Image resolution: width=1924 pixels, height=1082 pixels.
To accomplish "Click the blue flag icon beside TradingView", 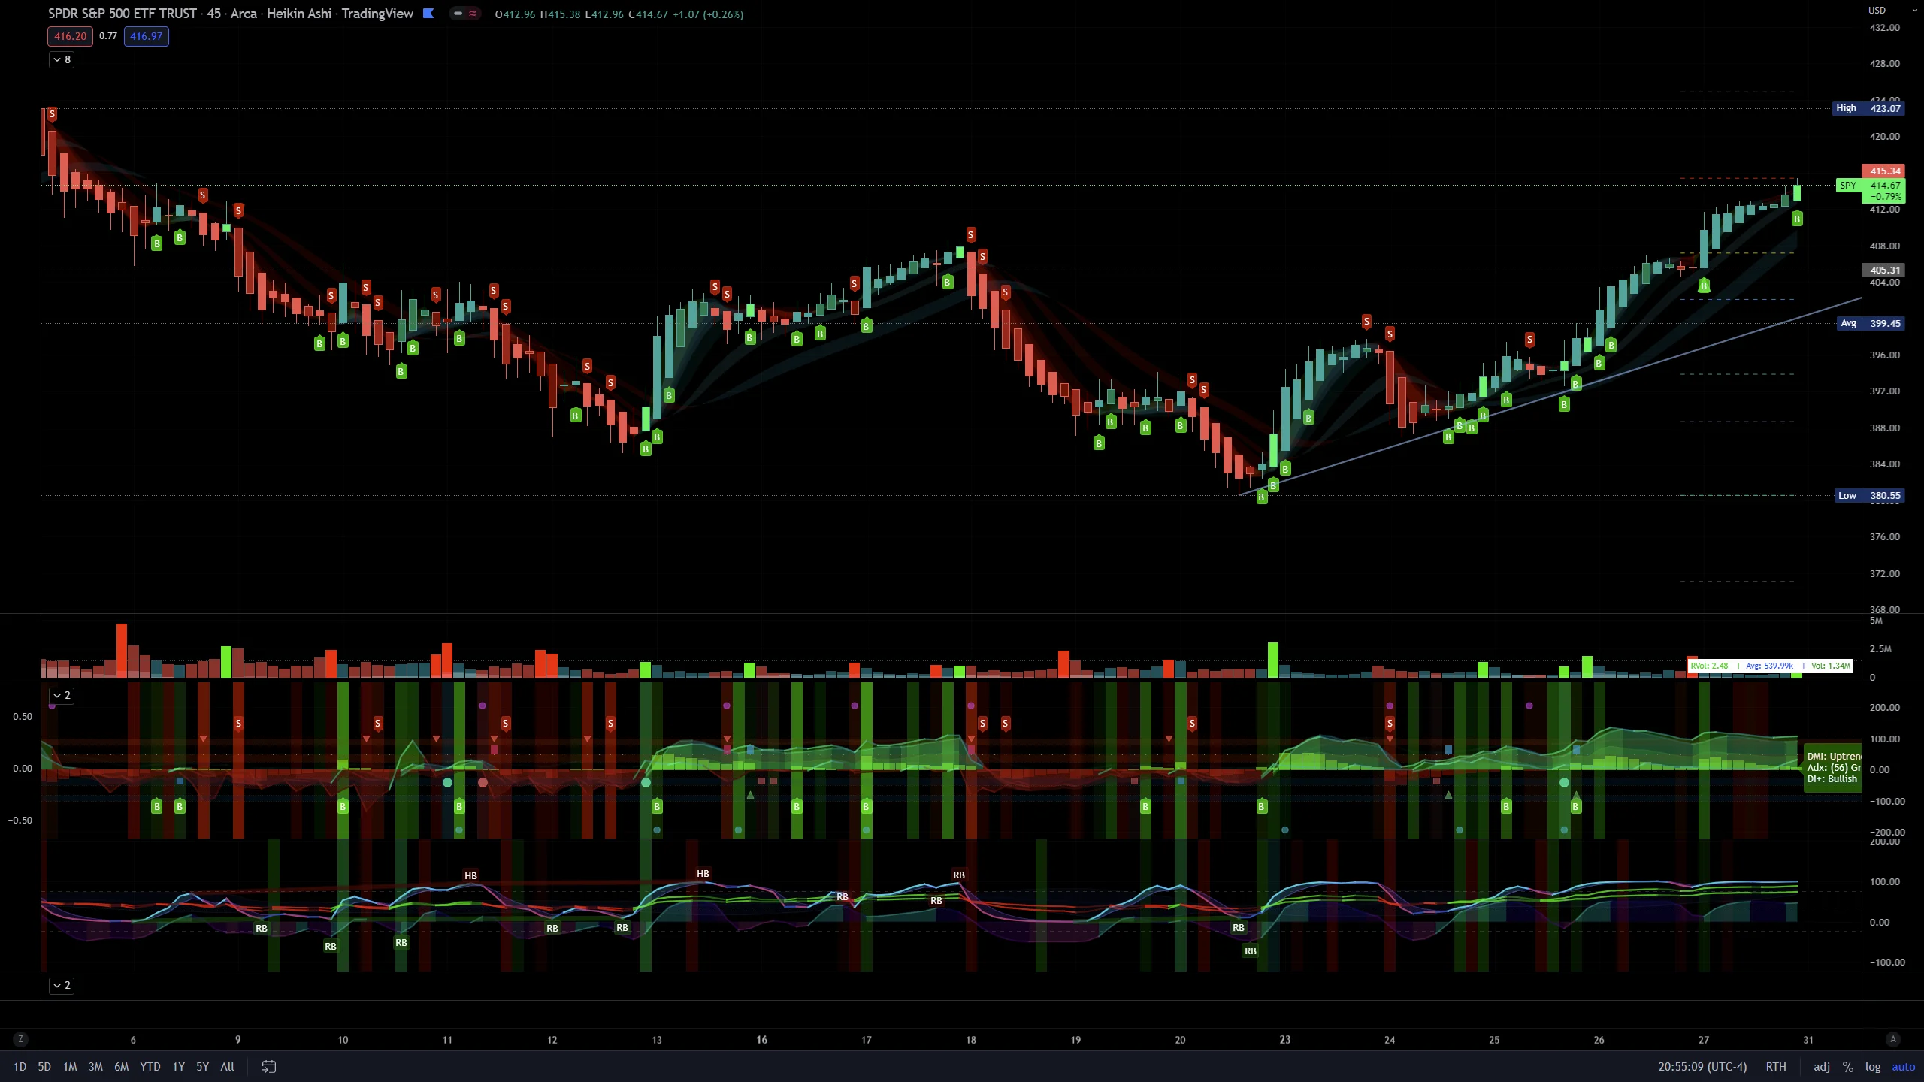I will (x=428, y=14).
